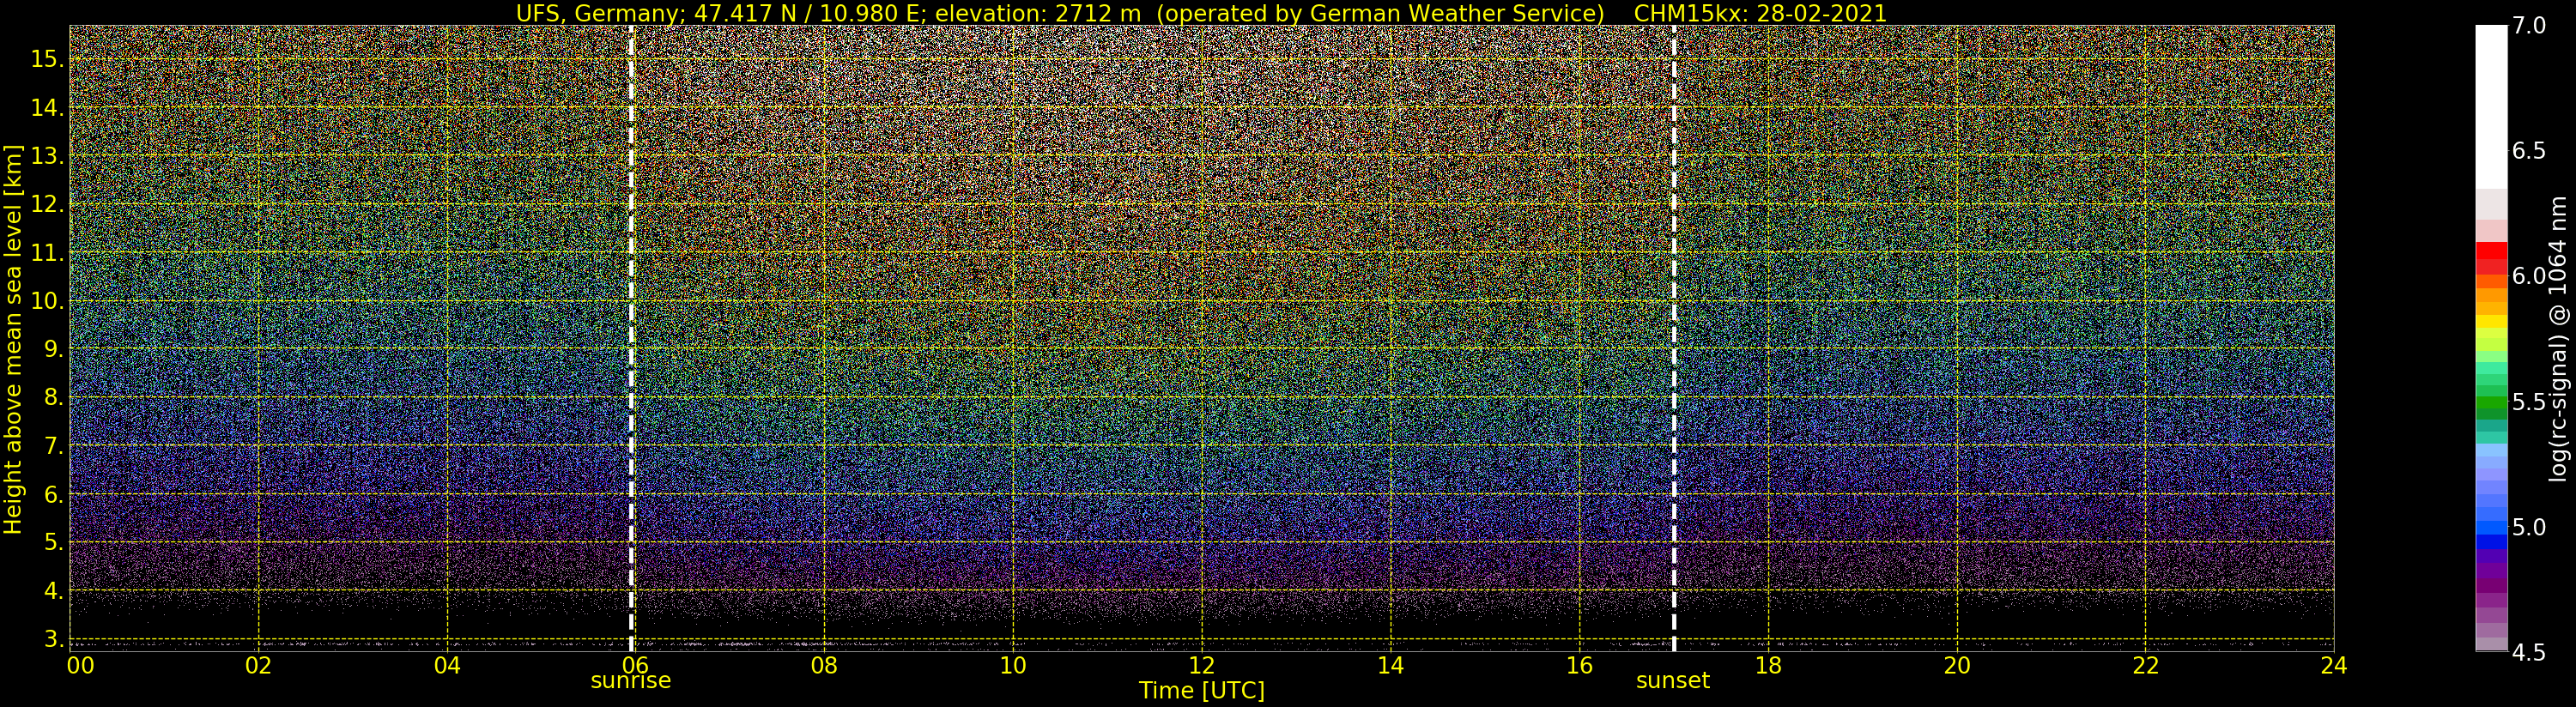Click time axis tick '14'

[1391, 666]
